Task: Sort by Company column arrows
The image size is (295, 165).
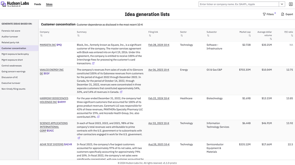Action: tap(41, 36)
